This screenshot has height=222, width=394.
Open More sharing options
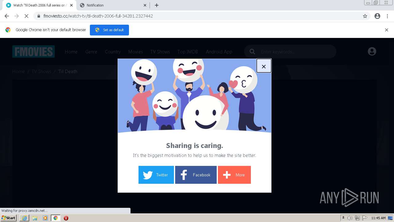pyautogui.click(x=234, y=175)
